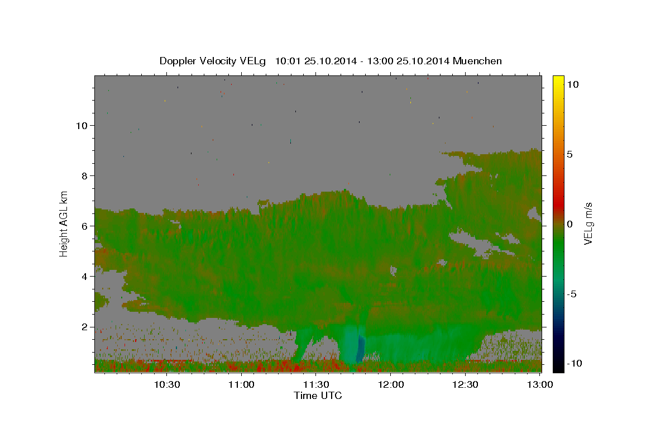Click the dark blue downdraft streak near 11:45

[360, 349]
